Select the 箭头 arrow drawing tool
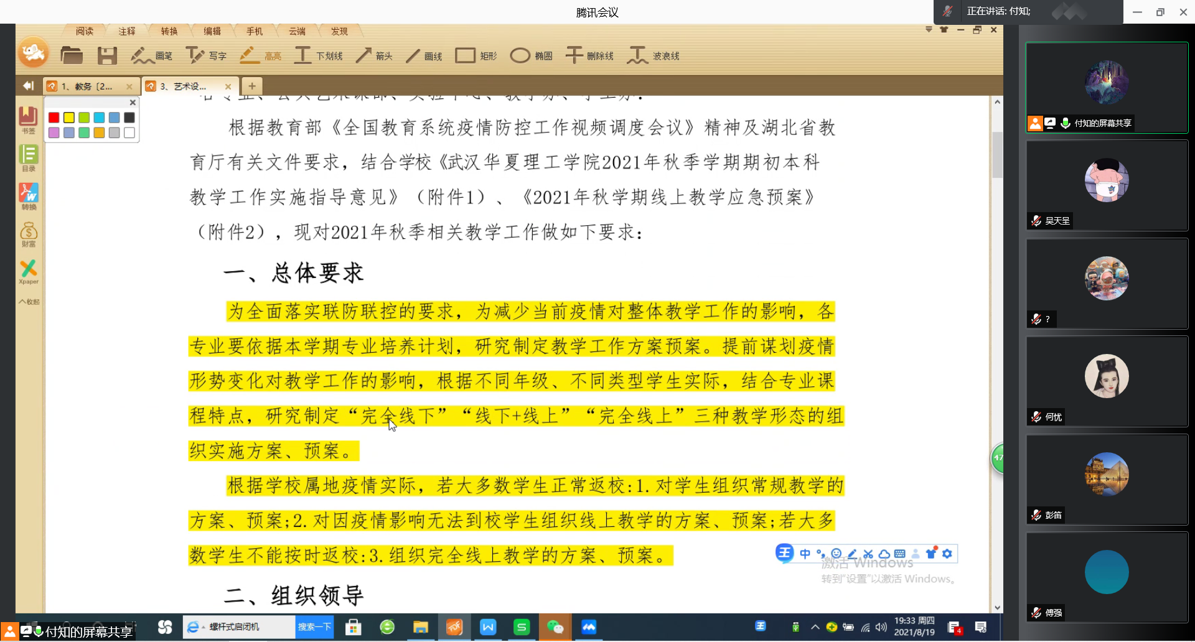The height and width of the screenshot is (642, 1195). tap(374, 56)
